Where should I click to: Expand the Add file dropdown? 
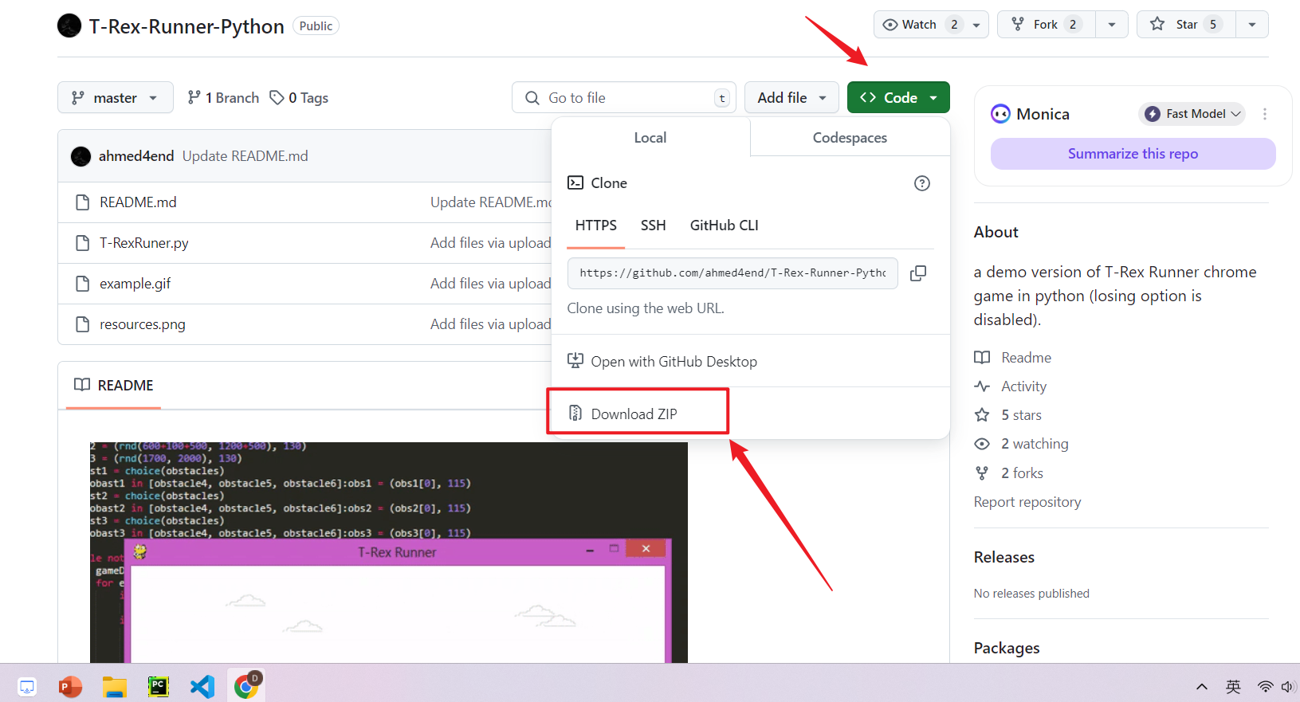click(791, 97)
